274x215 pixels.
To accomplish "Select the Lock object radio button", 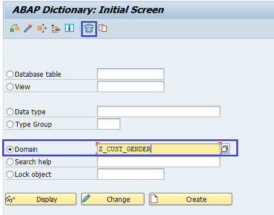I will tap(10, 174).
